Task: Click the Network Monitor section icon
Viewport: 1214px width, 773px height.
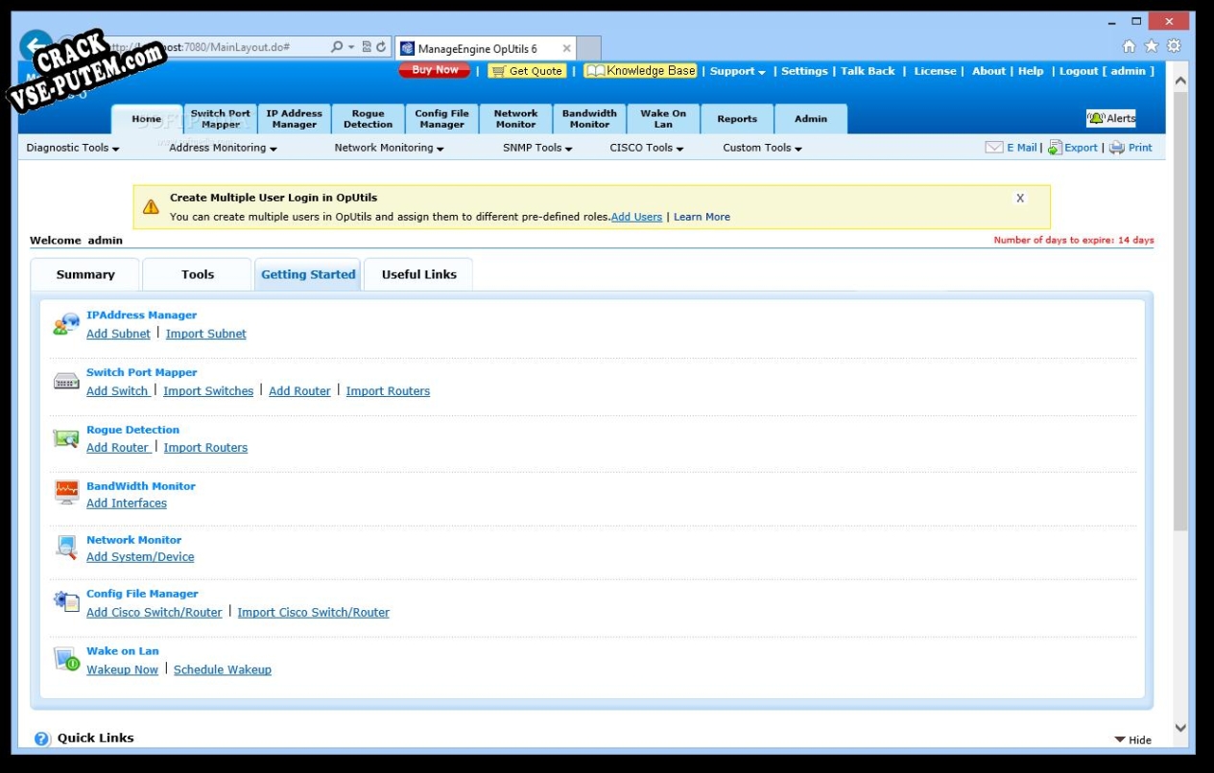Action: point(66,548)
